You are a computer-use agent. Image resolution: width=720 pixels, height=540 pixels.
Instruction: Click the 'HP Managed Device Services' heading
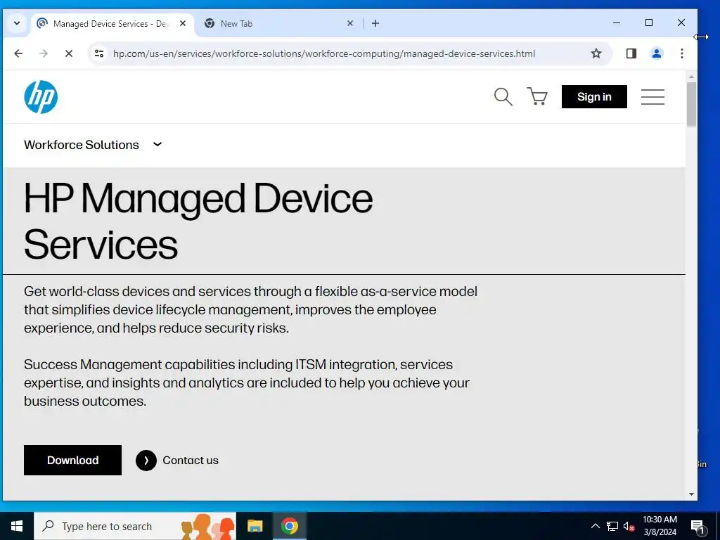click(198, 221)
